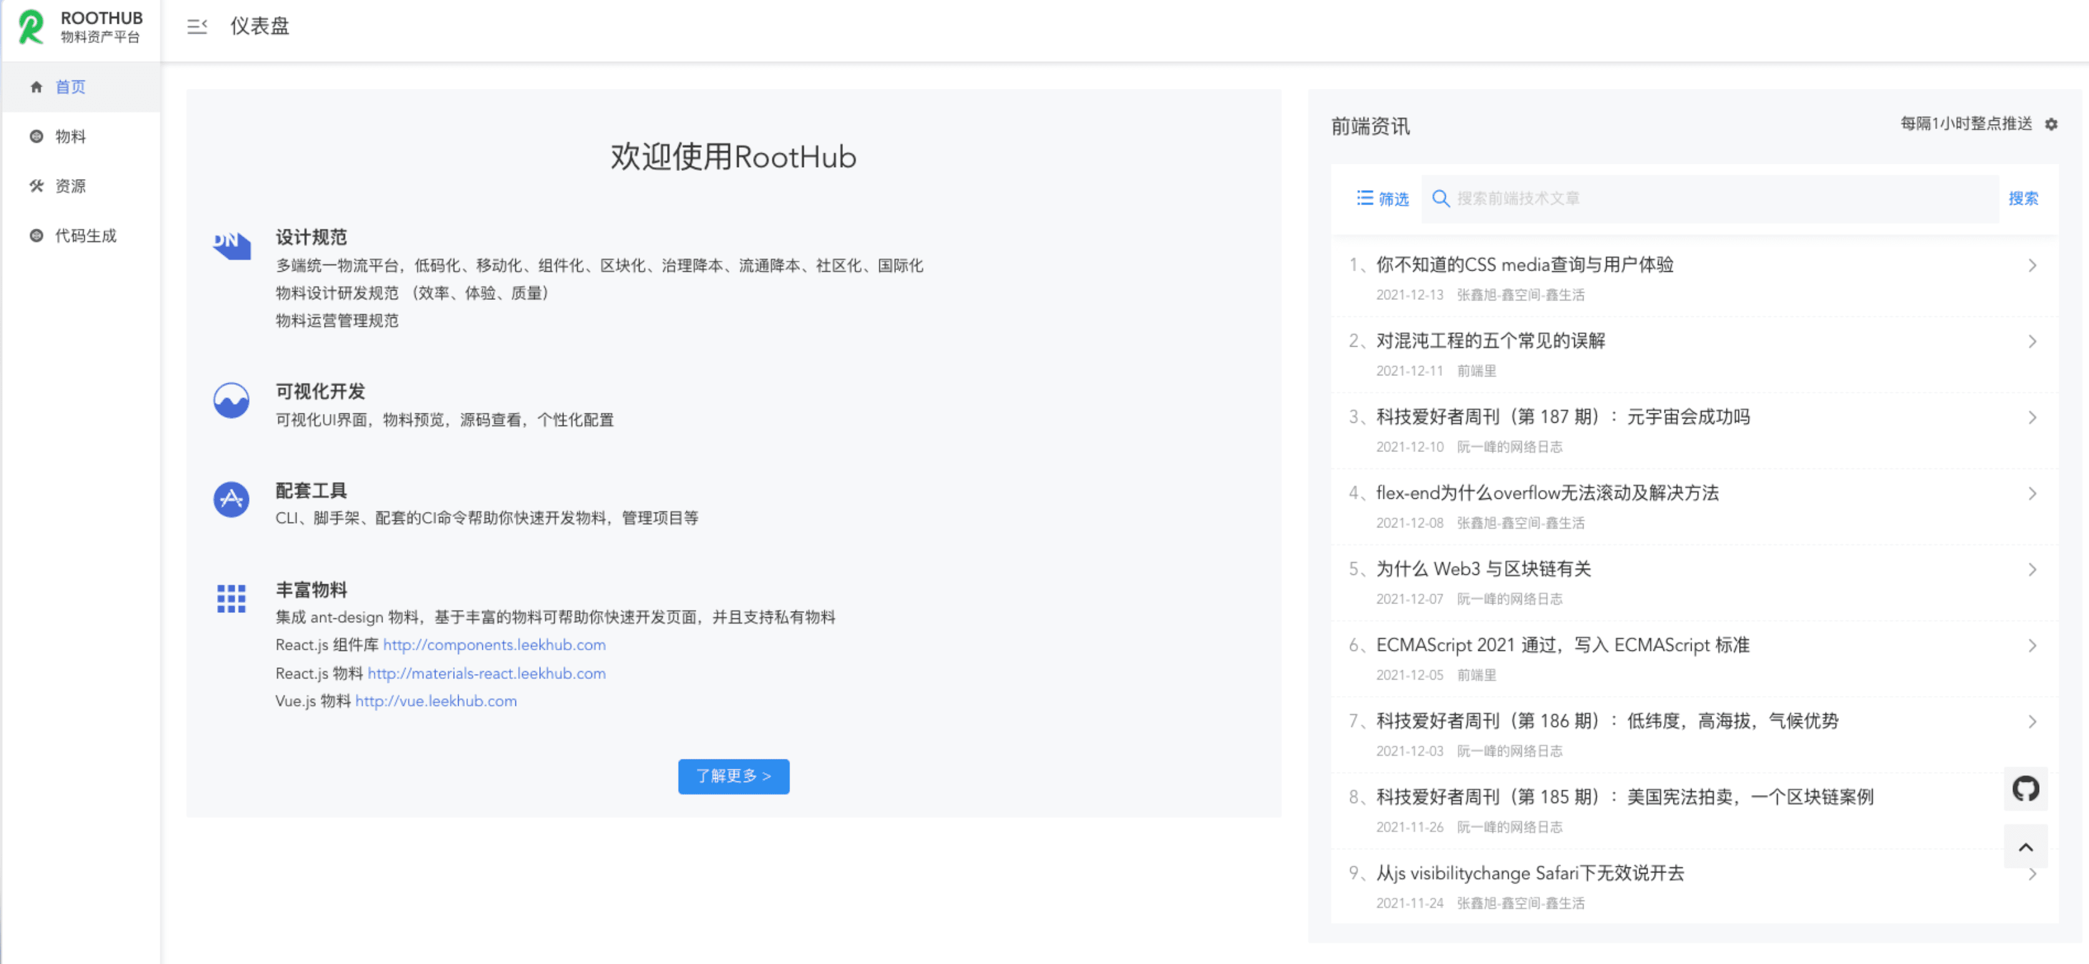Click the 设计规范 feature icon
Image resolution: width=2089 pixels, height=964 pixels.
[x=231, y=244]
